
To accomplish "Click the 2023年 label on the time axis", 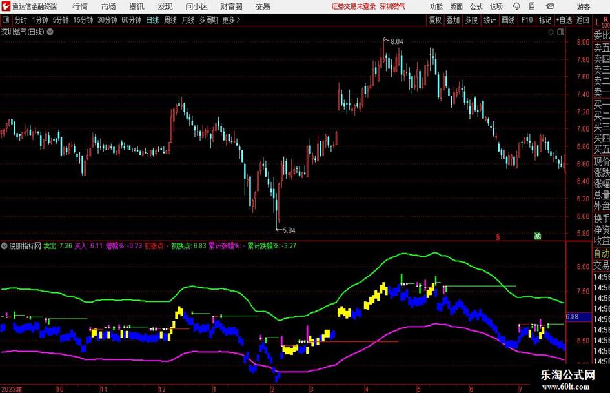I will coord(12,389).
